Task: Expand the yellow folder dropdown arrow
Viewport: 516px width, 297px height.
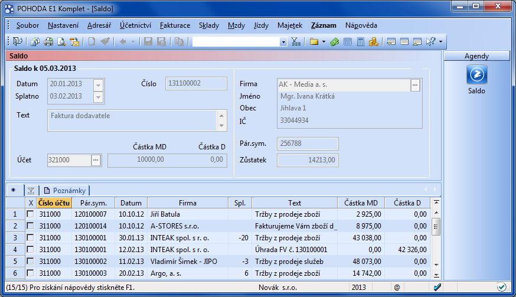Action: coord(324,42)
